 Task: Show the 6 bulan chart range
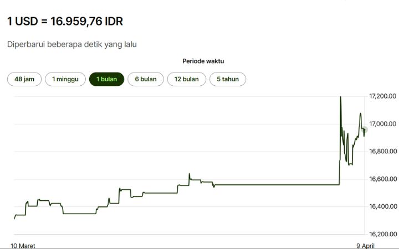click(145, 79)
